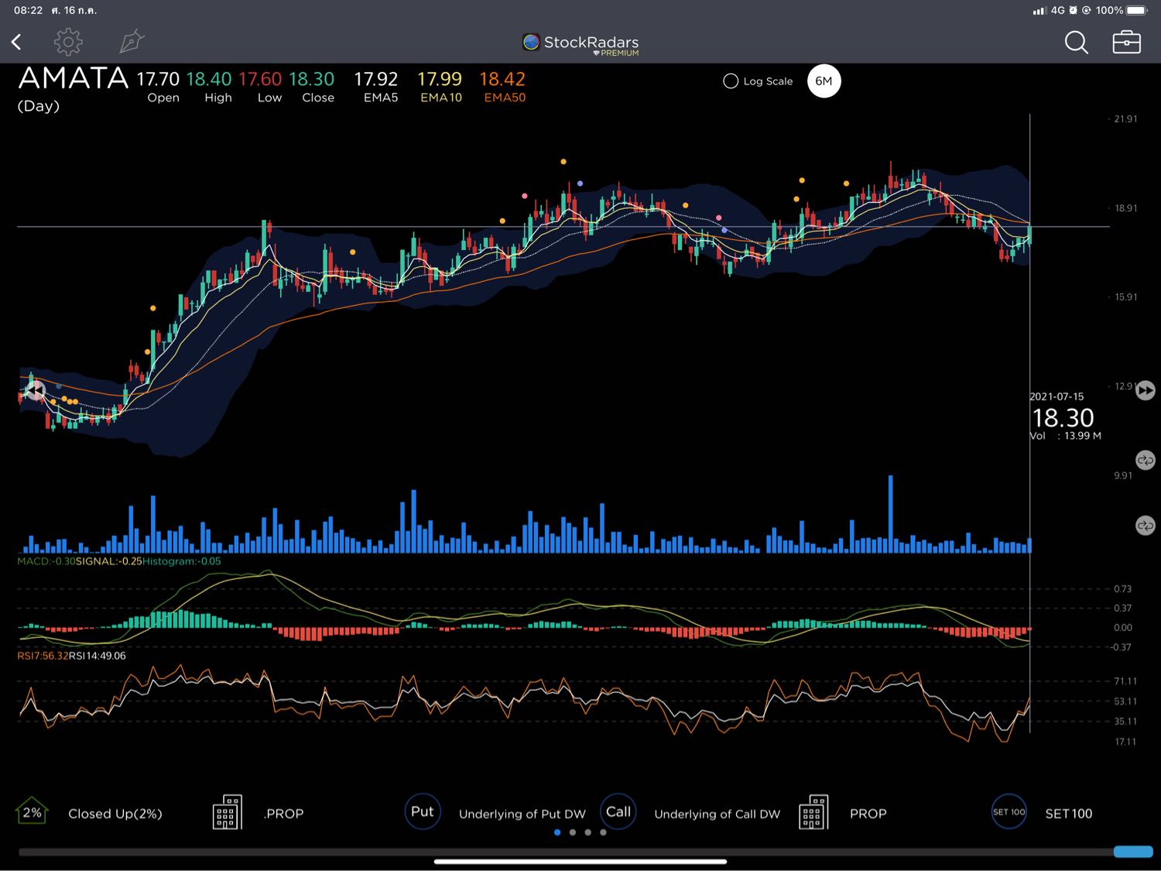Image resolution: width=1161 pixels, height=871 pixels.
Task: Select the second page indicator dot
Action: tap(573, 832)
